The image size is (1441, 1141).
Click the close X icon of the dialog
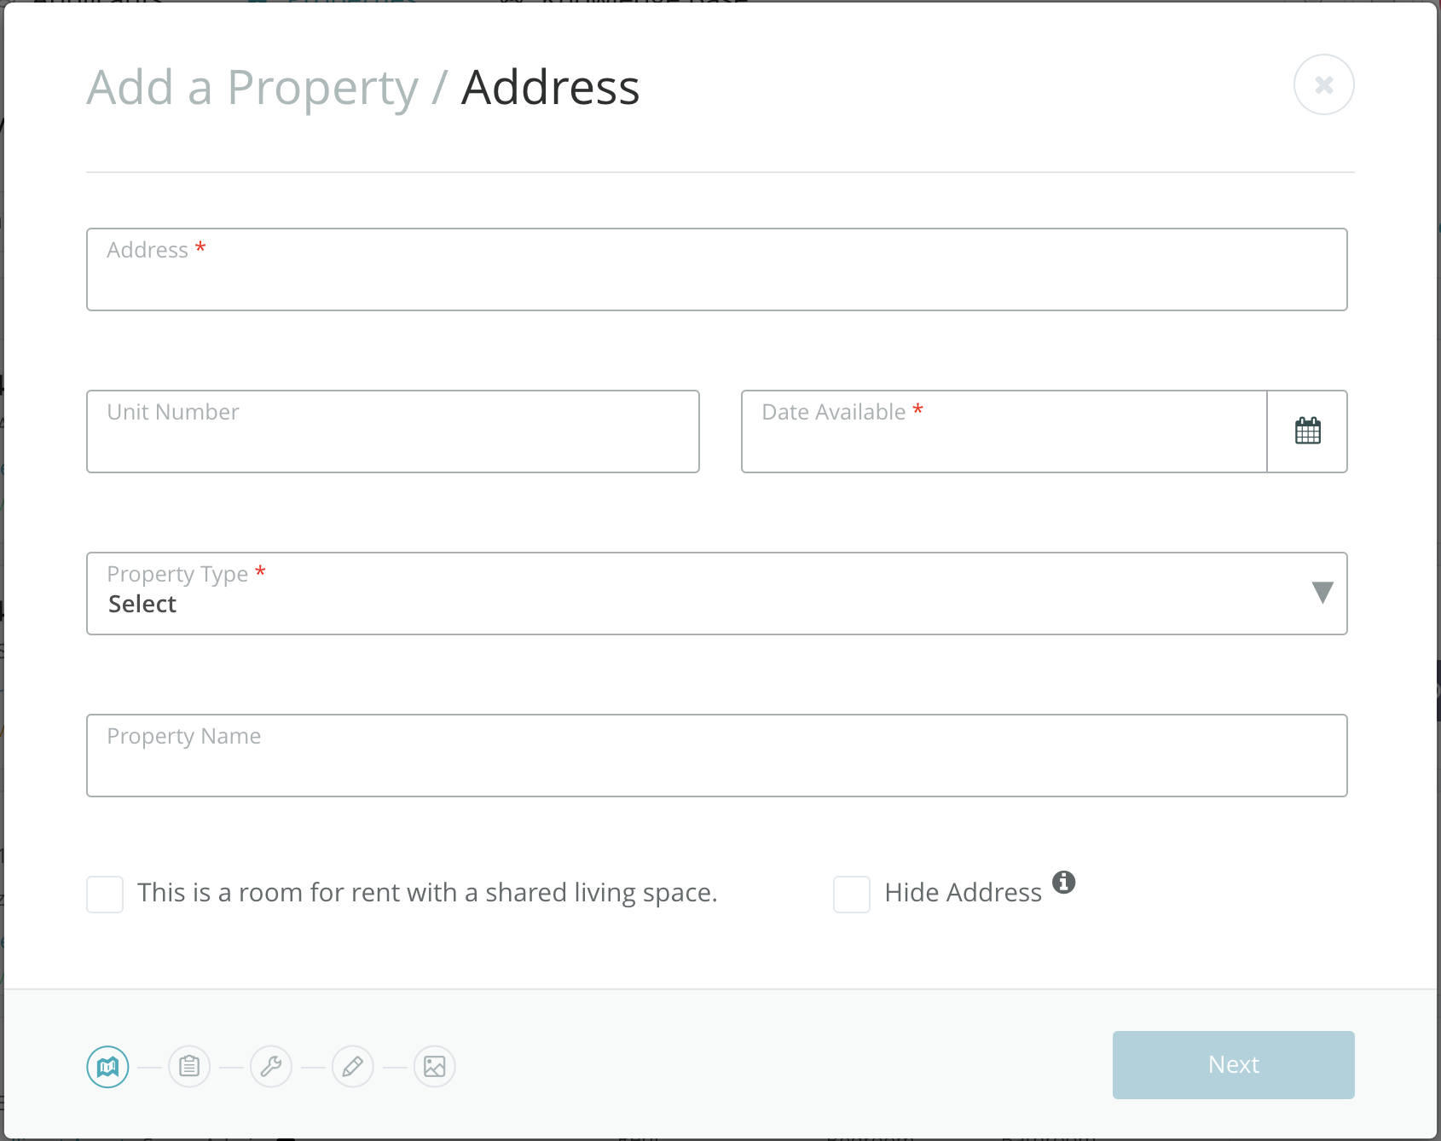1323,84
